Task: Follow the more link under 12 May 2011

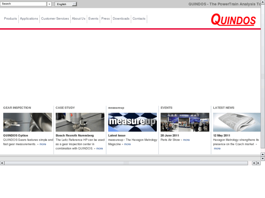Action: pos(217,149)
